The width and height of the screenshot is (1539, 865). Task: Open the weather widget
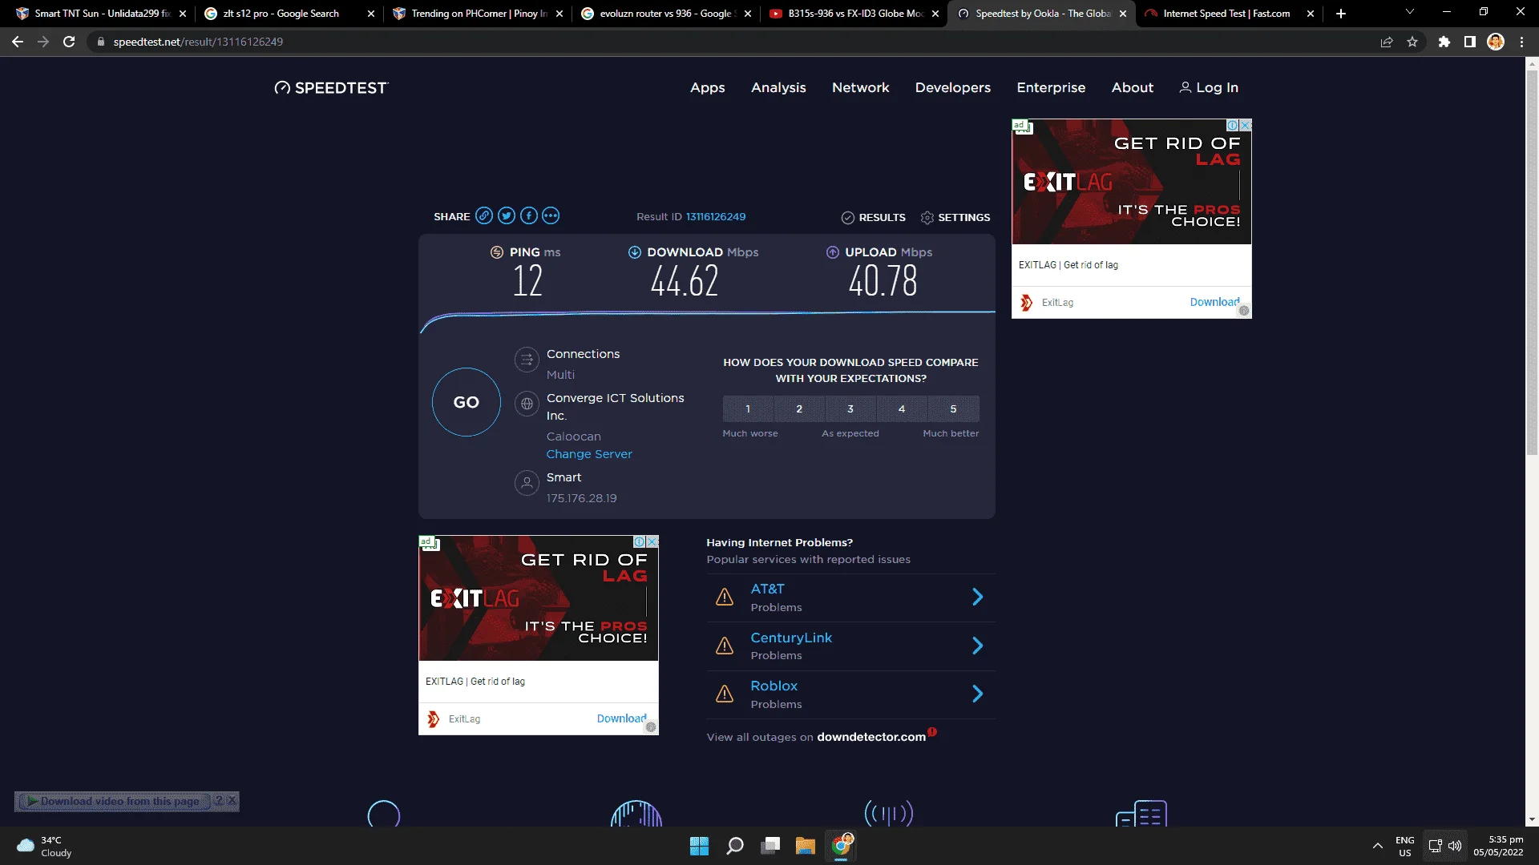tap(45, 846)
